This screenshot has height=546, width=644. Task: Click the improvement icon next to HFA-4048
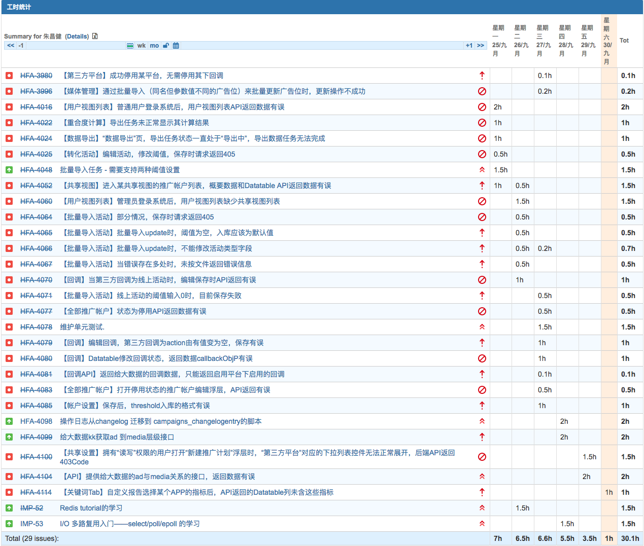point(9,170)
